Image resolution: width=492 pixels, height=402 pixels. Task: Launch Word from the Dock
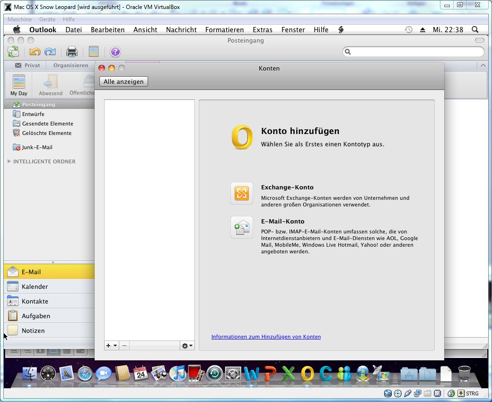point(251,374)
